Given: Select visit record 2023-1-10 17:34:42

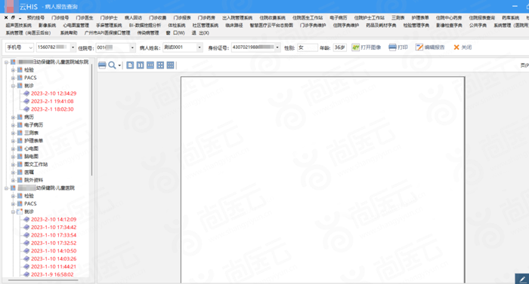Looking at the screenshot, I should [54, 228].
